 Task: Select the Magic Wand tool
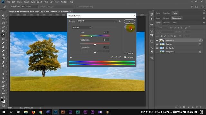(x=3, y=27)
